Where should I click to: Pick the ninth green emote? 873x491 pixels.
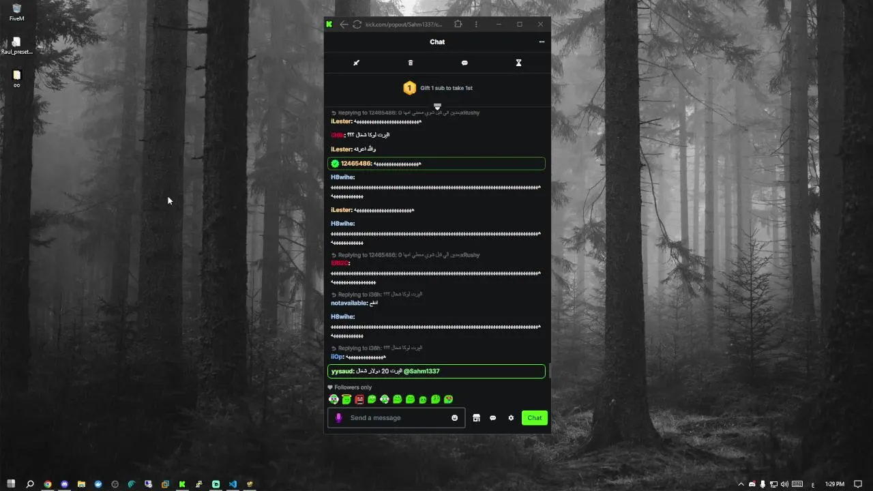point(436,400)
